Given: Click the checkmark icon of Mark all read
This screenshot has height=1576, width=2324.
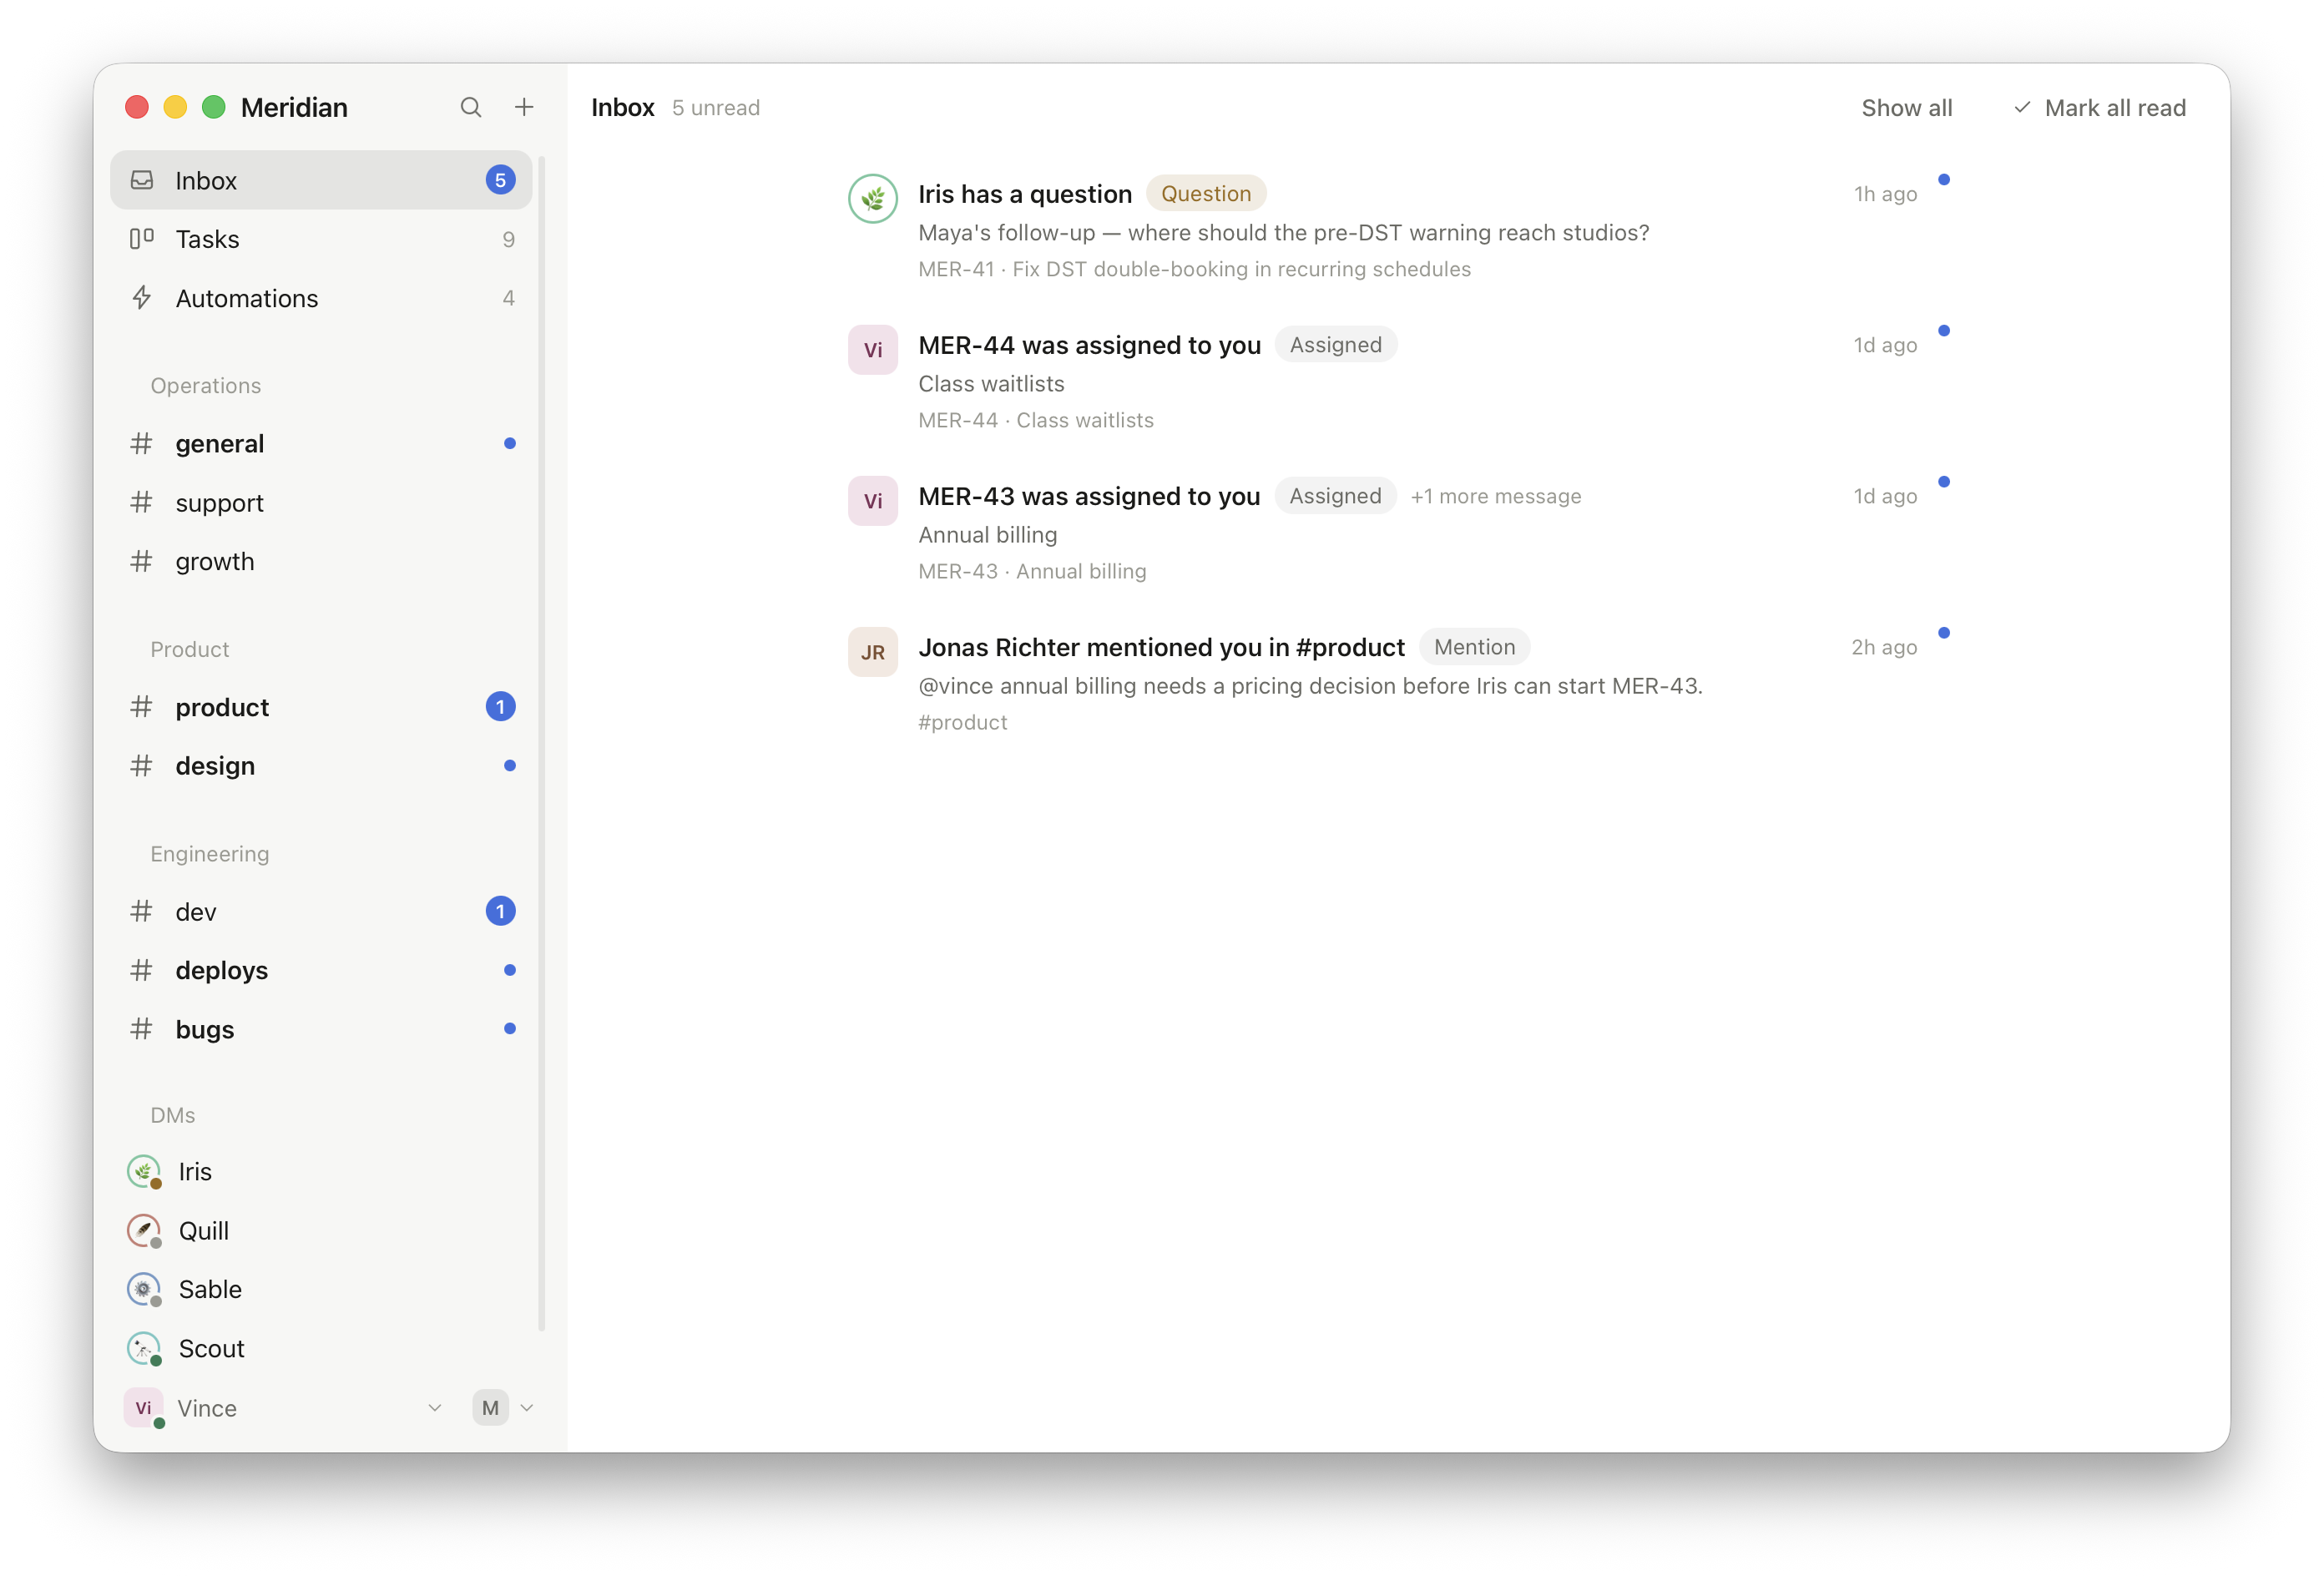Looking at the screenshot, I should [2022, 107].
